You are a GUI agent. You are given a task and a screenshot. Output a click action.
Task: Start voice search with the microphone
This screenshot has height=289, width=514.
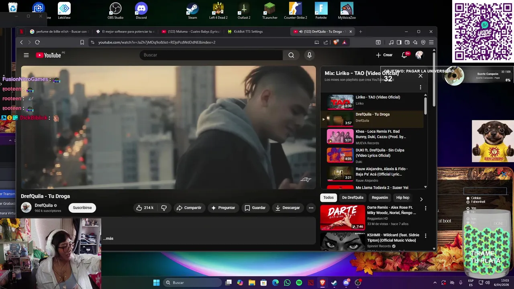(309, 55)
